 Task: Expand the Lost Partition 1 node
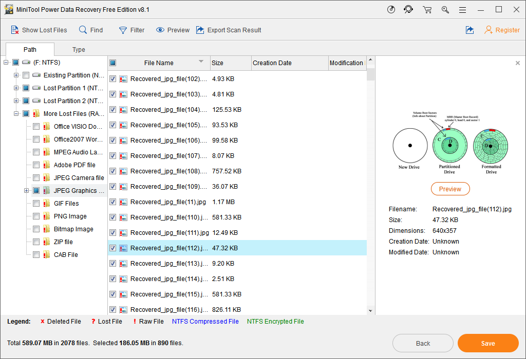coord(16,88)
